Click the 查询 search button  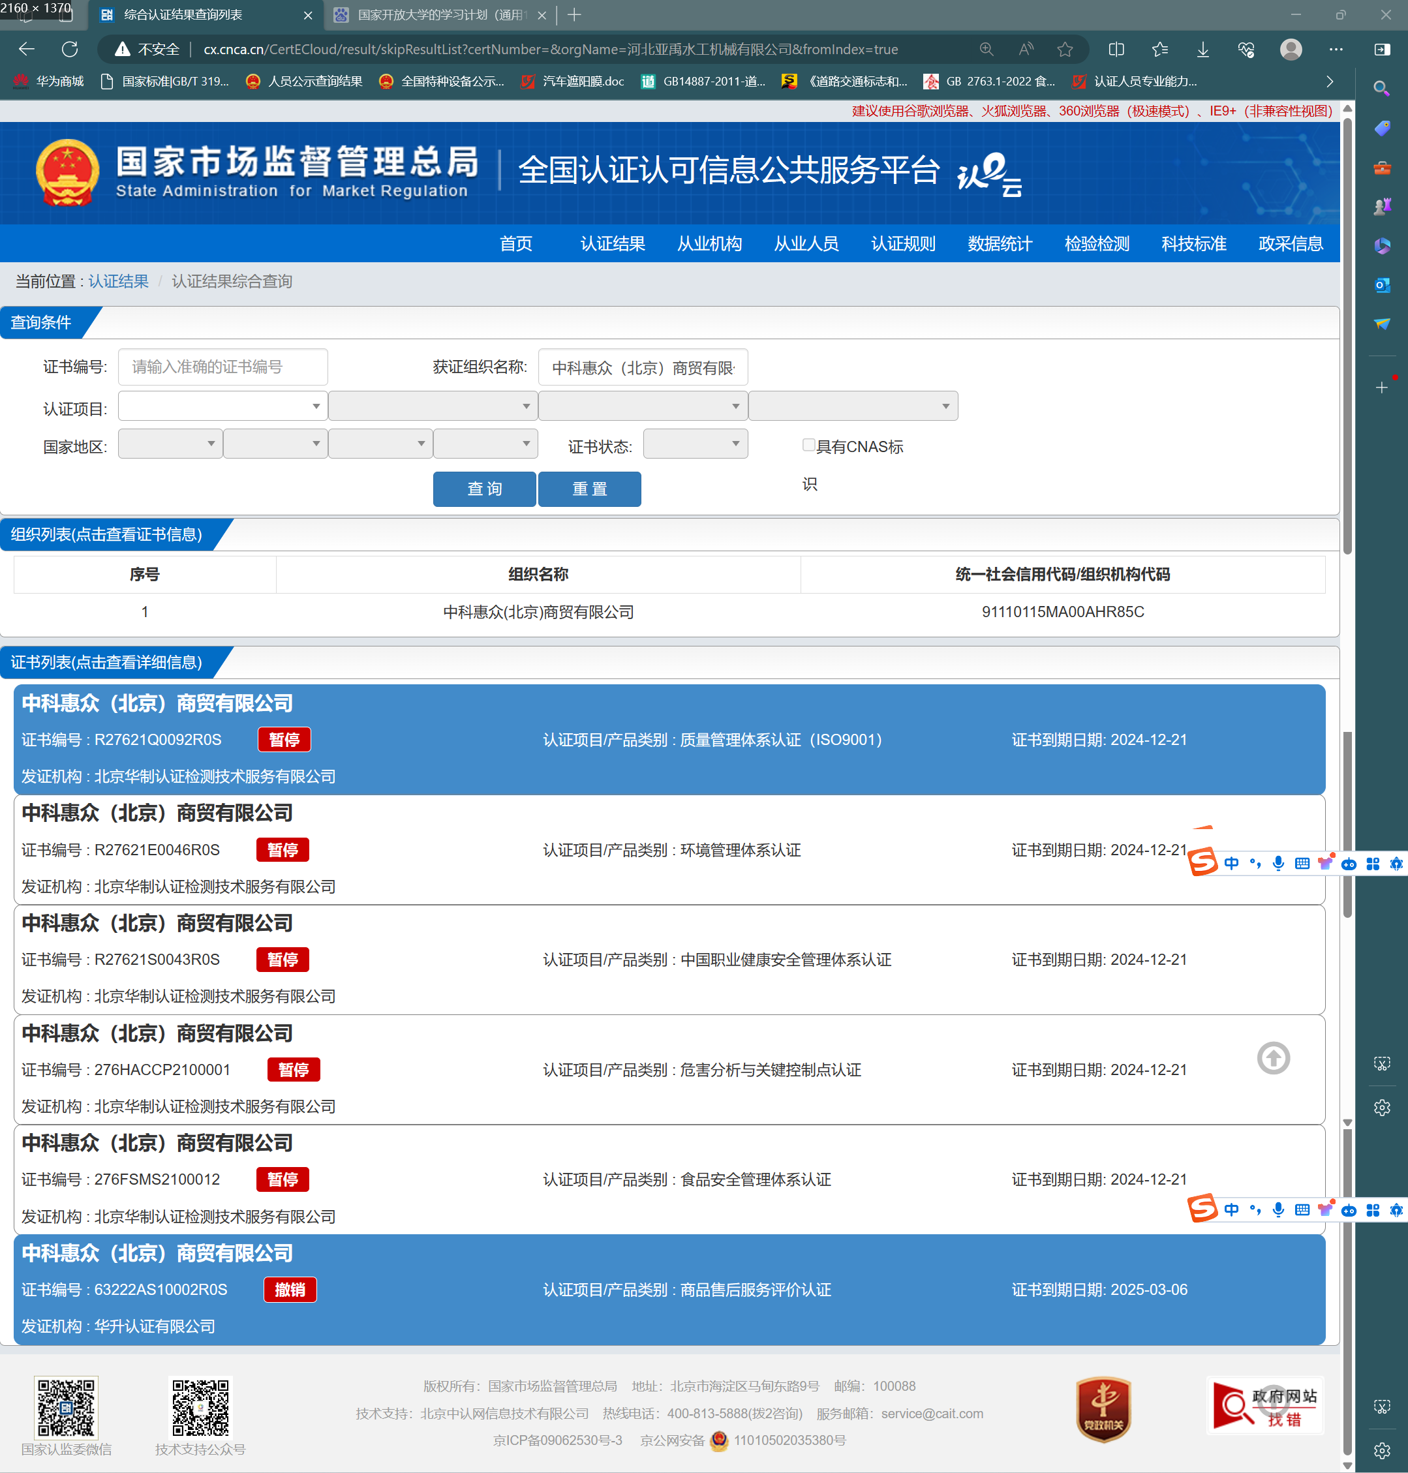click(484, 489)
